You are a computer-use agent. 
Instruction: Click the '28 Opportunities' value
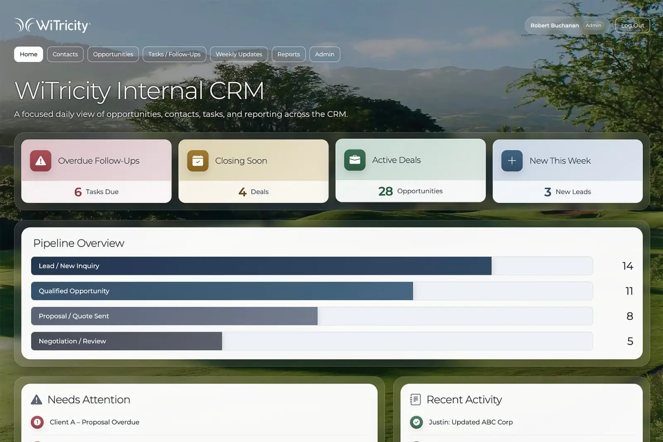[410, 191]
